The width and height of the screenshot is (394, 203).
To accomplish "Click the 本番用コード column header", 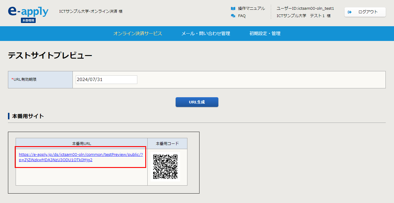I will tap(167, 143).
